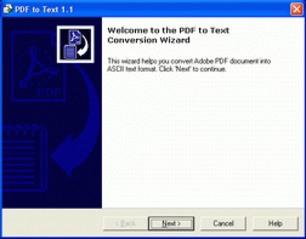Close the PDF to Text 1.1 window
This screenshot has height=239, width=306.
[x=296, y=9]
